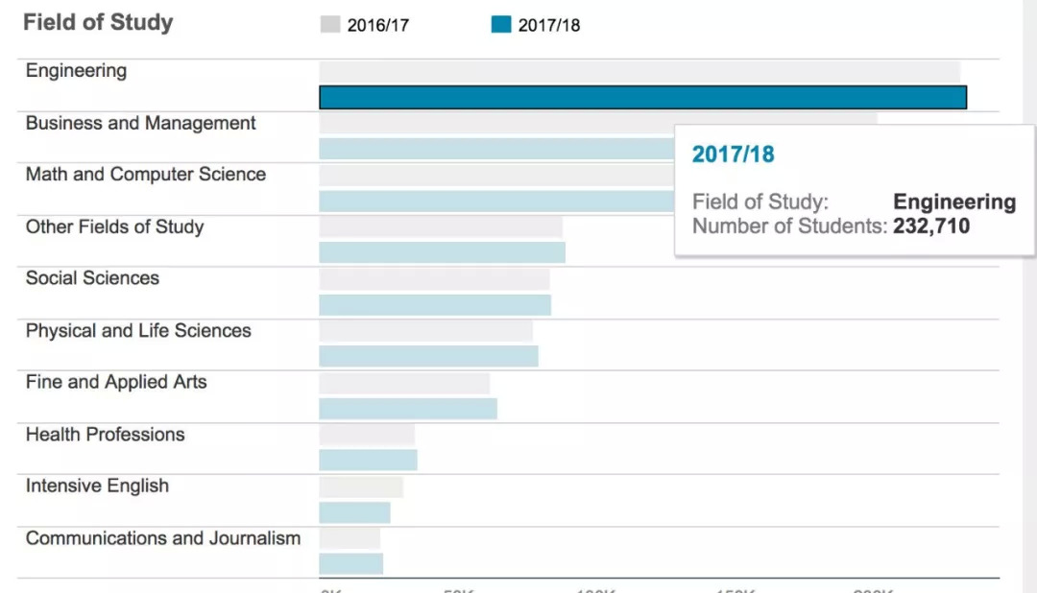Screen dimensions: 1037x593
Task: Click the Engineering 2016/17 gray bar
Action: [x=639, y=72]
